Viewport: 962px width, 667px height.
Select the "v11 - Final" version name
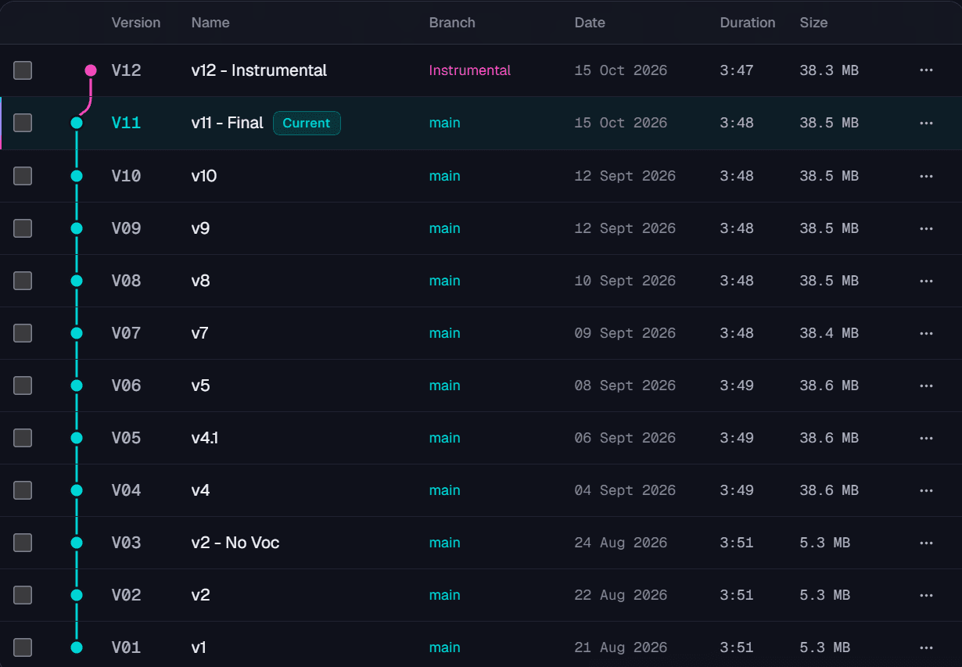(228, 123)
